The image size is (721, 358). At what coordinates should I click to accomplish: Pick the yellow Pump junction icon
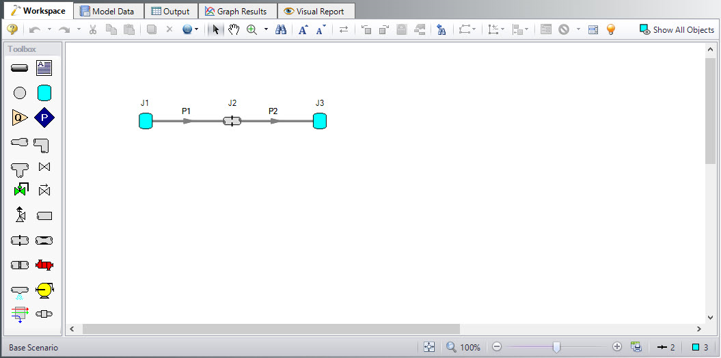tap(44, 290)
